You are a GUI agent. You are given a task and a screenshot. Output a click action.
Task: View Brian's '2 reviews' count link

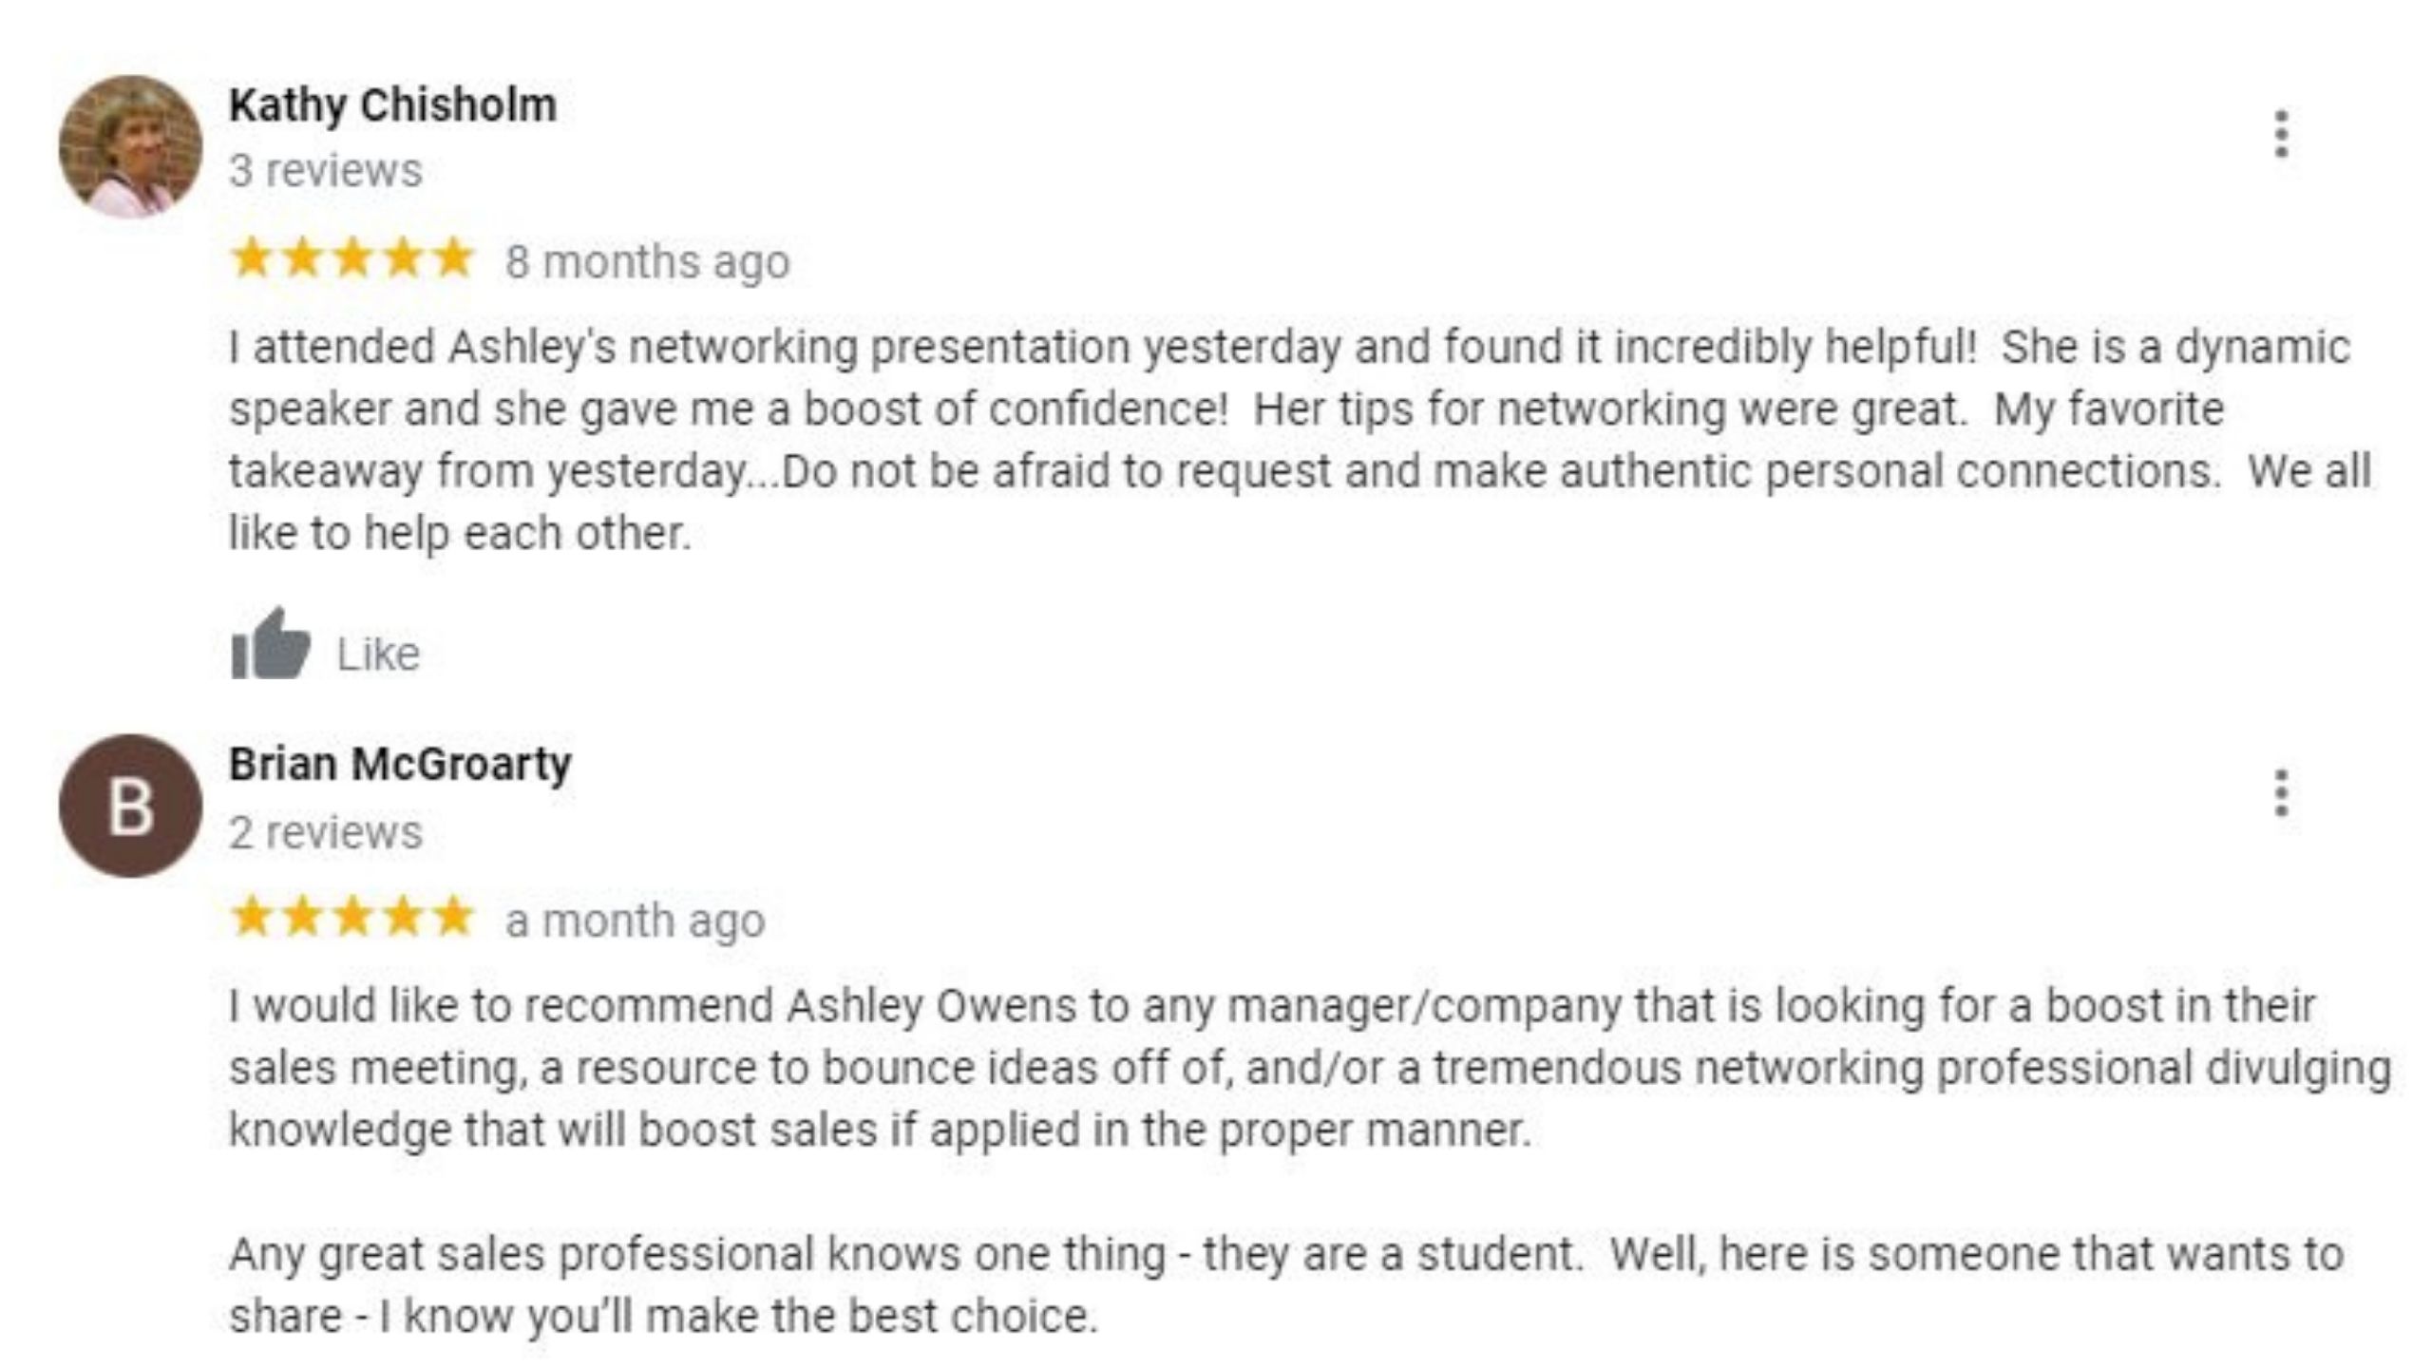(325, 832)
